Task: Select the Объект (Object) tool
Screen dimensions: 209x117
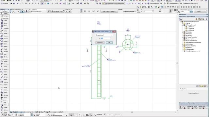Action: tap(4, 52)
